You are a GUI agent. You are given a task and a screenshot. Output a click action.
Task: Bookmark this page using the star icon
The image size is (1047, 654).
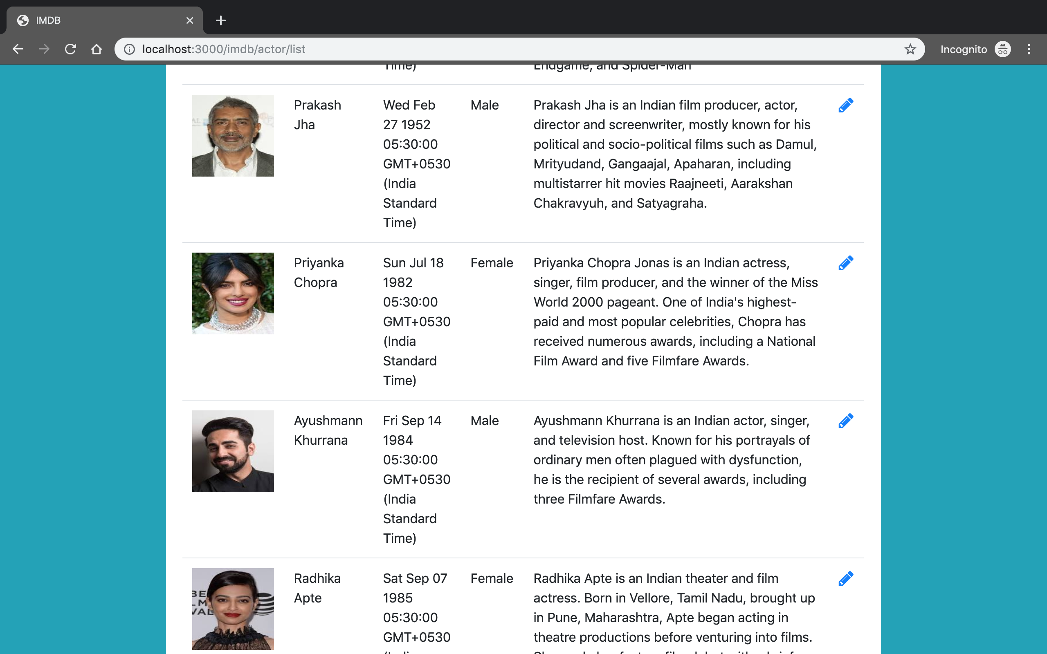click(x=910, y=49)
